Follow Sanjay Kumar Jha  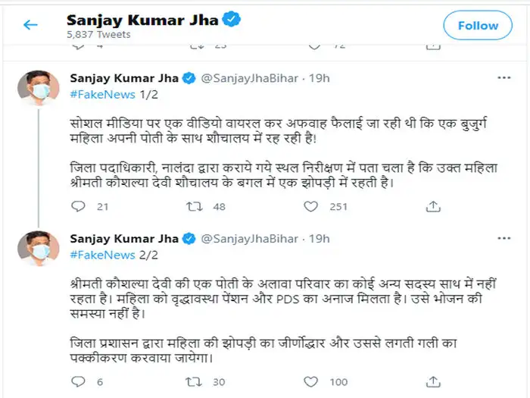[x=478, y=26]
